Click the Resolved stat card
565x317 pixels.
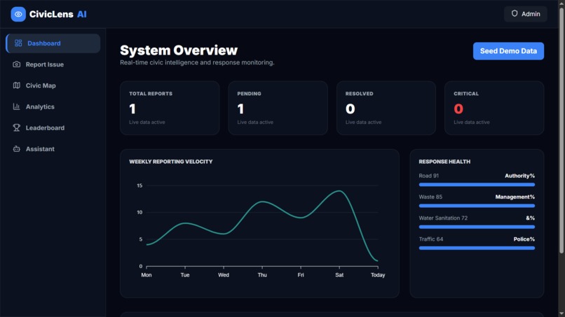386,108
